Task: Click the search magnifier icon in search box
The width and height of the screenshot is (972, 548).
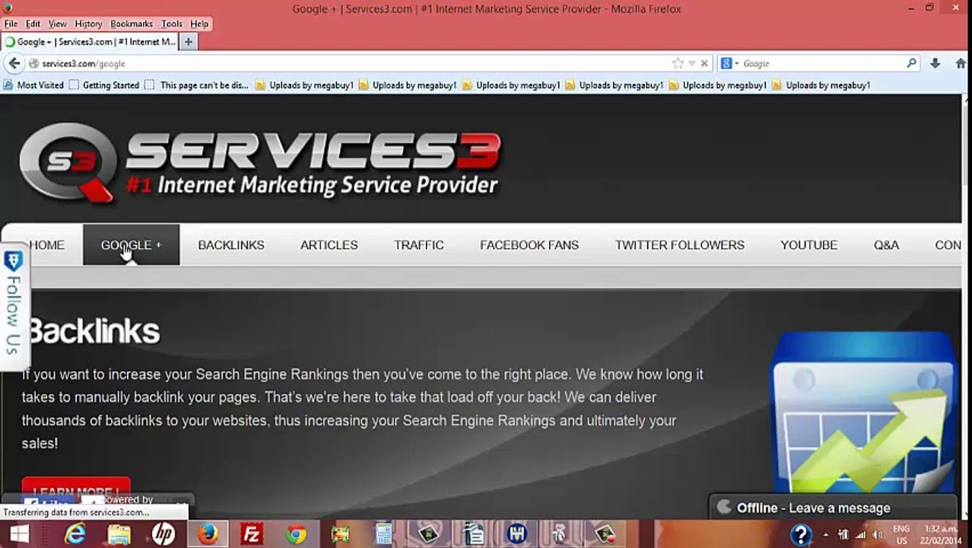Action: [911, 64]
